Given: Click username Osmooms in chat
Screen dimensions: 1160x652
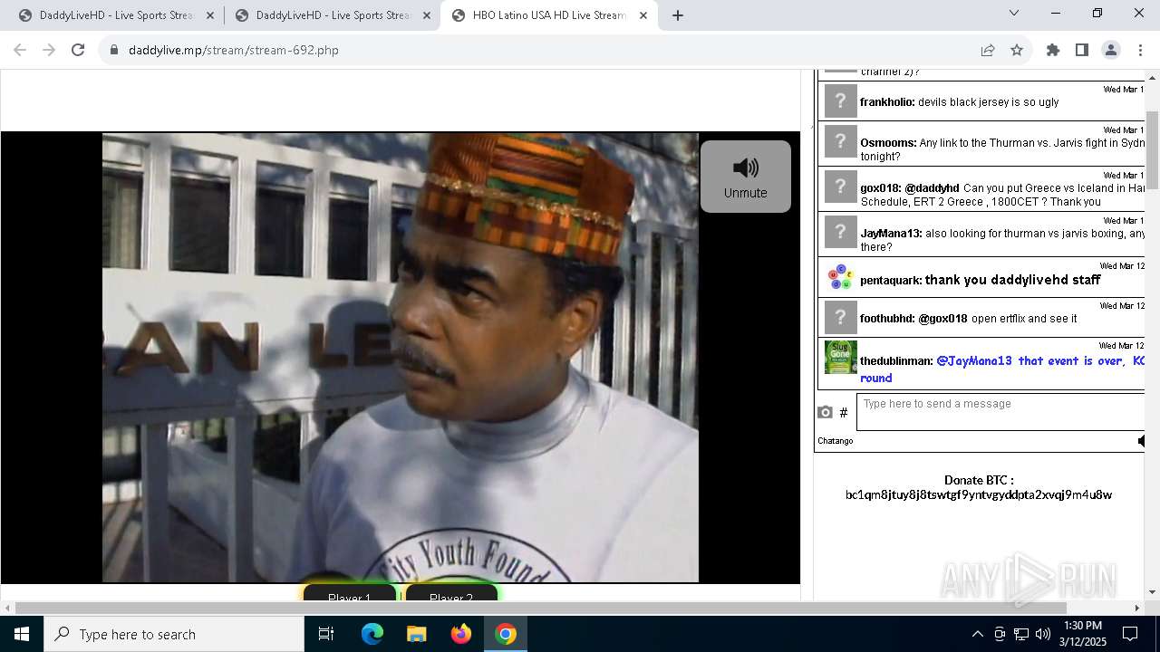Looking at the screenshot, I should pos(888,143).
